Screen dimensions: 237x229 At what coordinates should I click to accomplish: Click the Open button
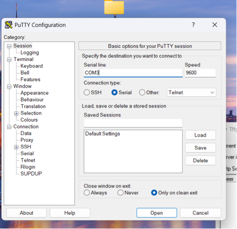156,213
